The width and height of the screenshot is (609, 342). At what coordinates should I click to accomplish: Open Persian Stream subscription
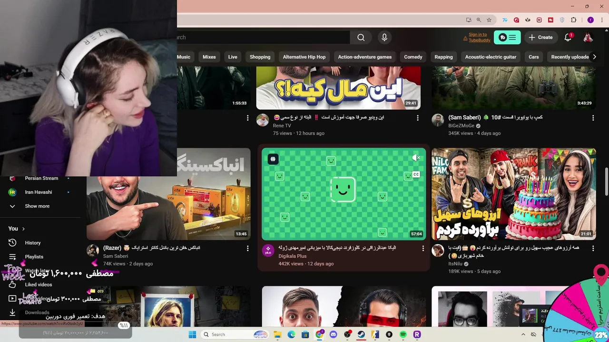[40, 178]
